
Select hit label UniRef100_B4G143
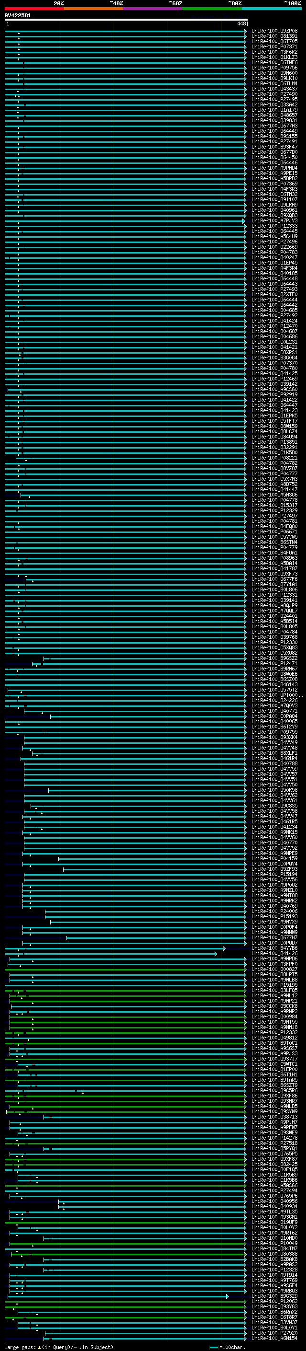(274, 684)
